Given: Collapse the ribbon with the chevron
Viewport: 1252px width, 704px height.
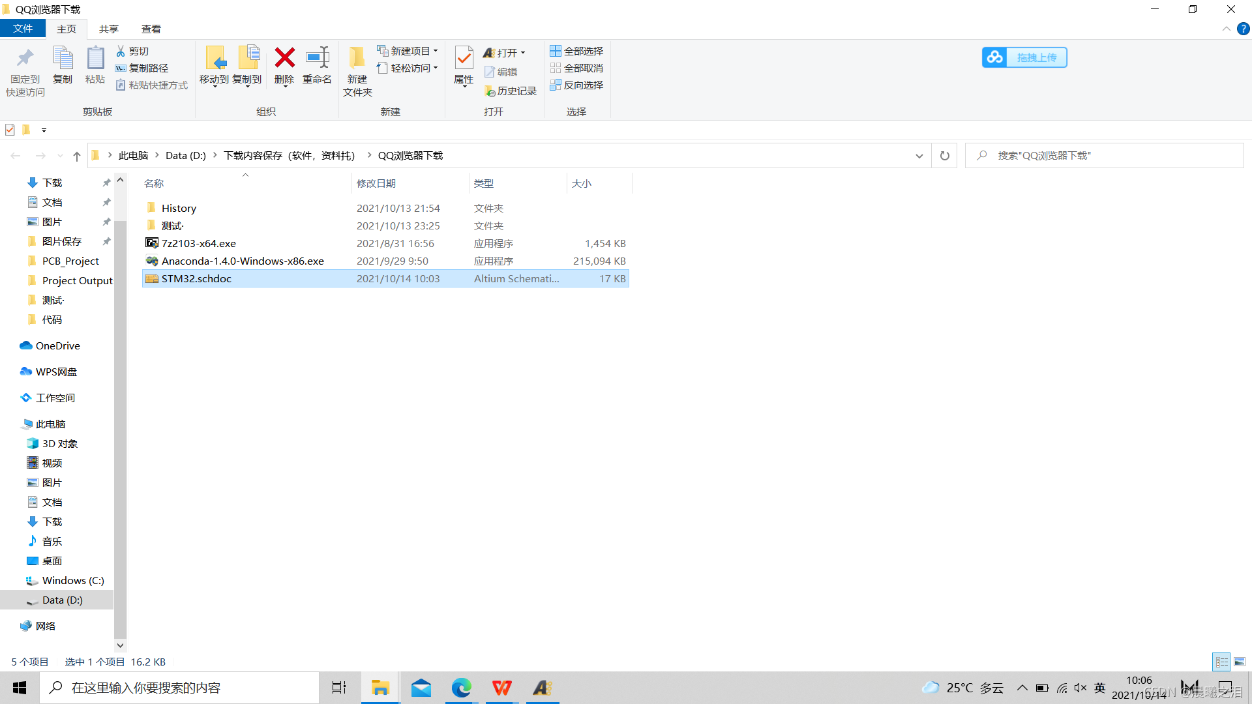Looking at the screenshot, I should [1226, 29].
